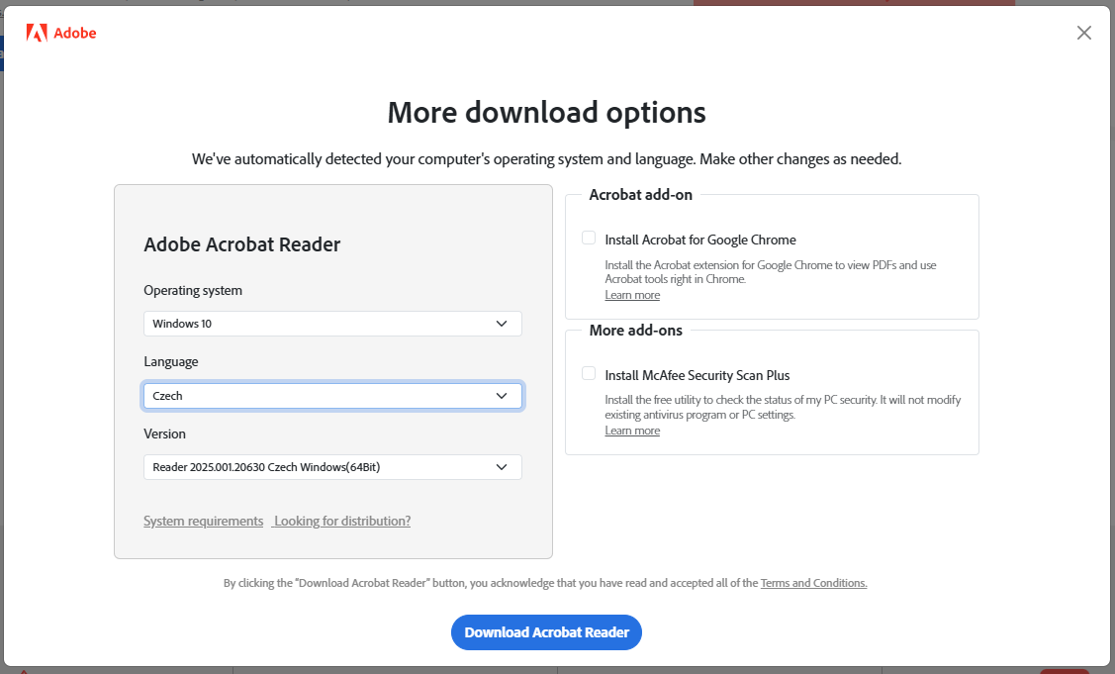Open Learn more under the Chrome extension
1115x674 pixels.
[x=632, y=296]
